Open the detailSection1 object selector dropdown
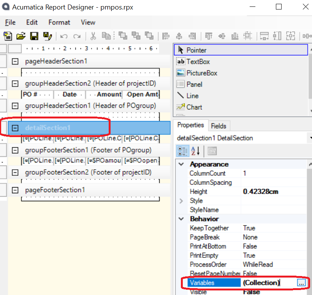 point(310,138)
